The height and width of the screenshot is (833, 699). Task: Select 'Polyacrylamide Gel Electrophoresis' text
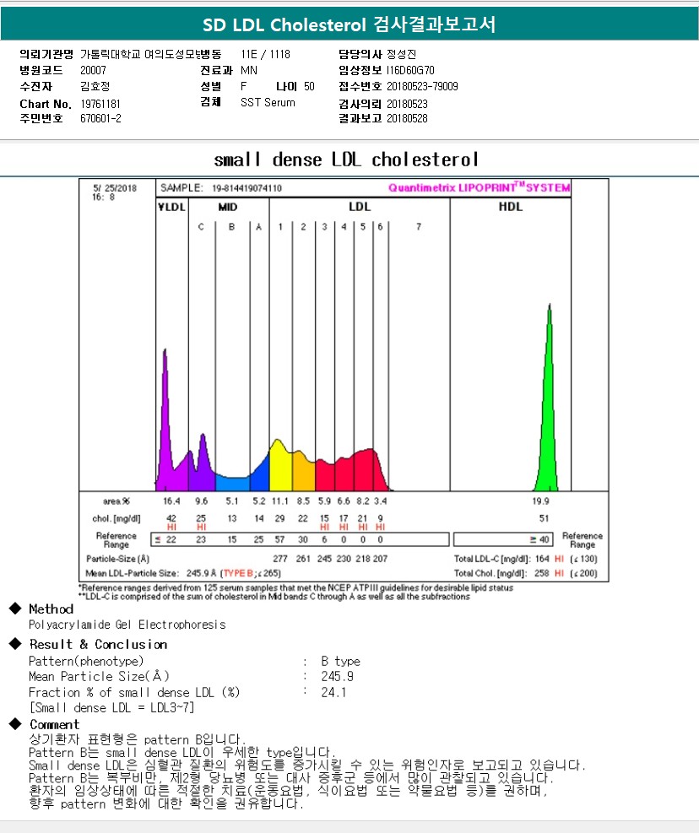pyautogui.click(x=127, y=625)
